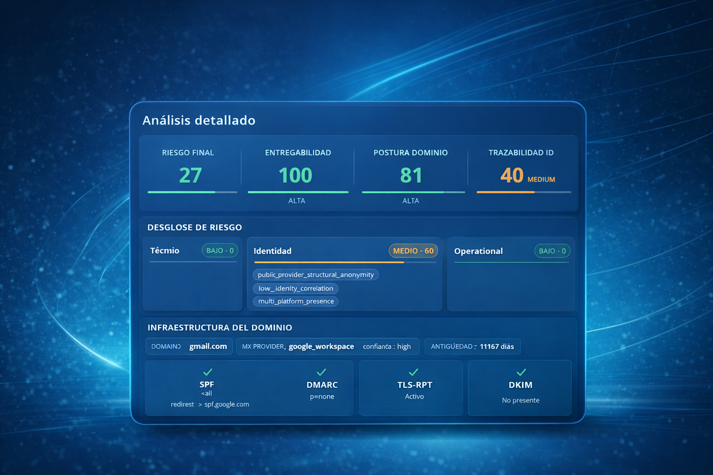Click the SPF verification checkmark icon
The width and height of the screenshot is (713, 475).
click(x=207, y=371)
